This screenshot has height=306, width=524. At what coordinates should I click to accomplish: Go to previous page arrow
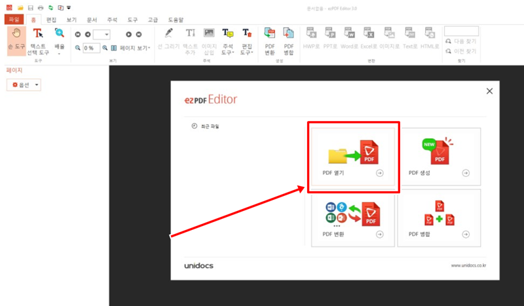(x=88, y=34)
